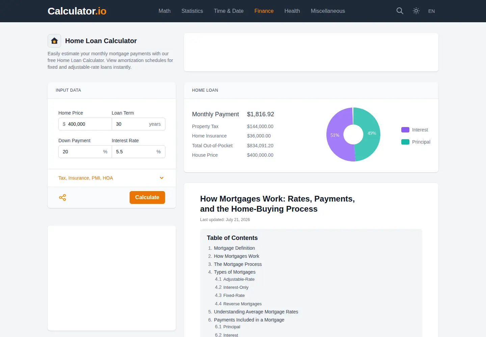Click the $1,816.92 monthly payment value
This screenshot has height=337, width=486.
point(261,114)
